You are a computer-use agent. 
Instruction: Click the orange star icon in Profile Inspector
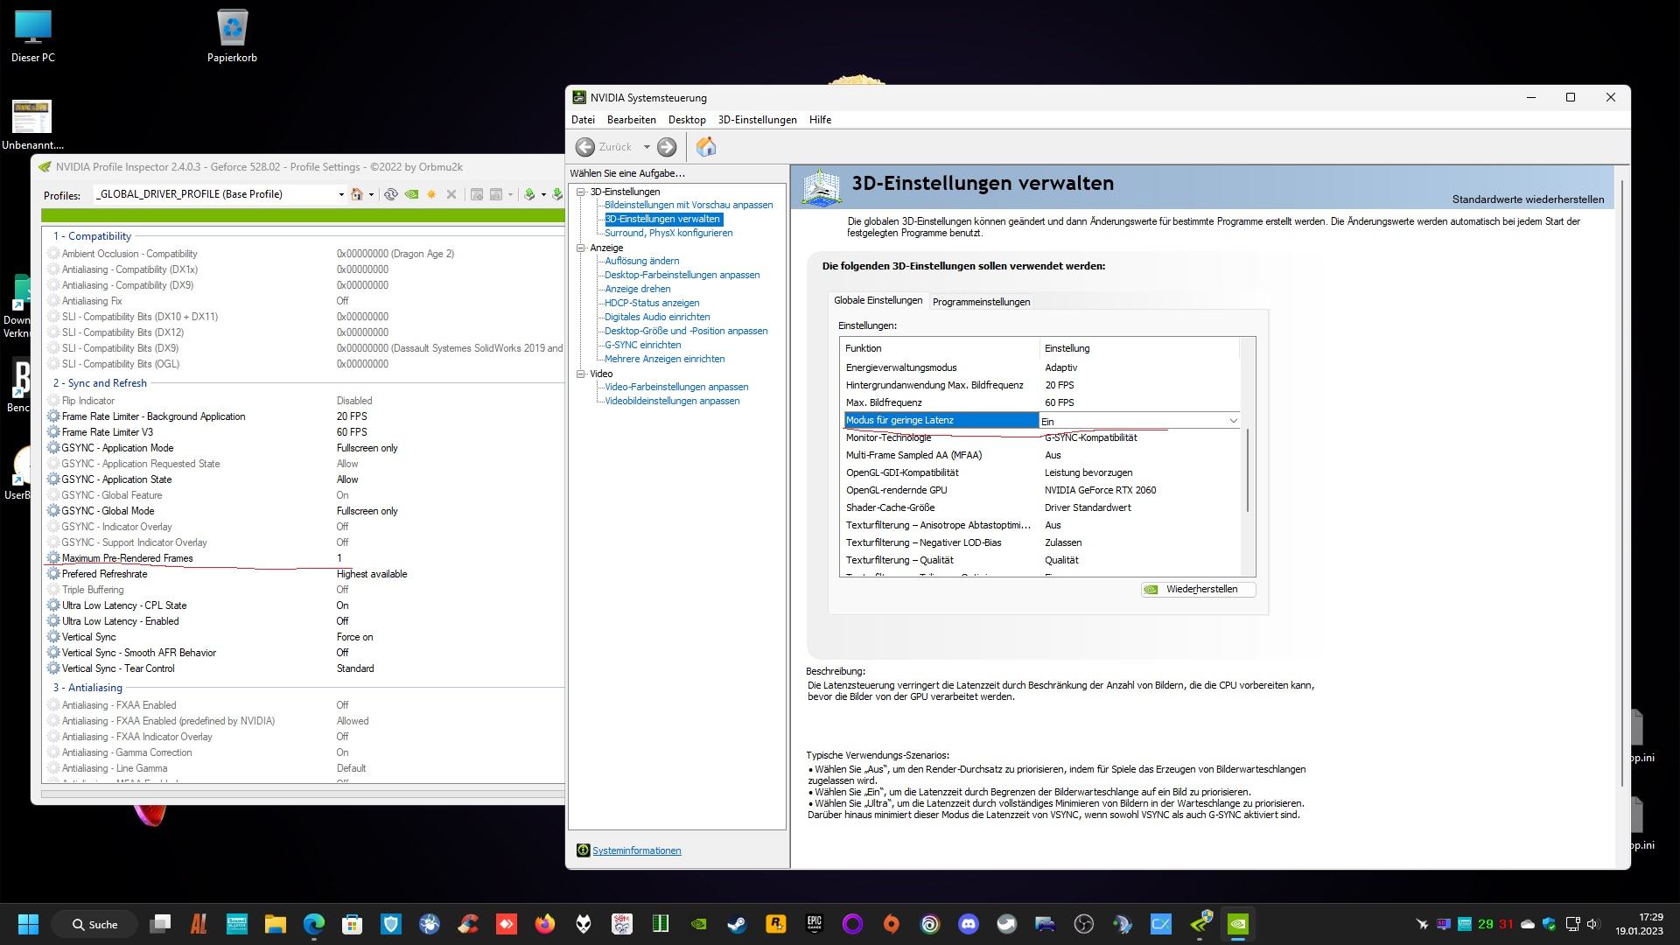431,194
